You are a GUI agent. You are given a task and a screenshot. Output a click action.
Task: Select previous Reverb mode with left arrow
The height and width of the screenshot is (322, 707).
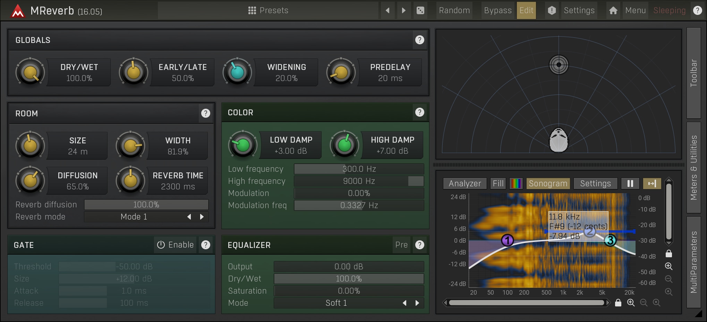(x=189, y=217)
